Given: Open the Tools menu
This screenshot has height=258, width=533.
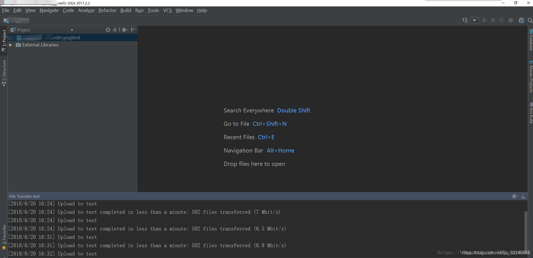Looking at the screenshot, I should [x=153, y=10].
